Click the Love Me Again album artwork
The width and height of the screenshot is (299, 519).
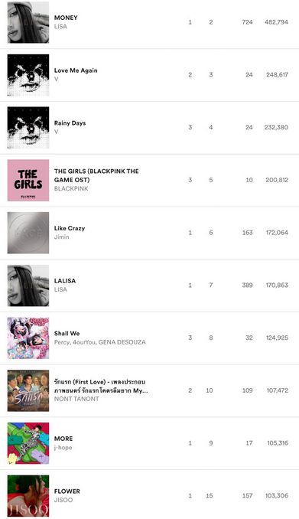tap(28, 75)
